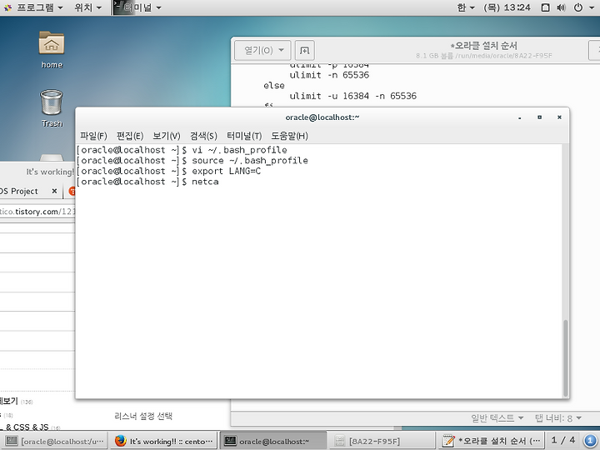Image resolution: width=600 pixels, height=450 pixels.
Task: Open the clock showing (목) 13:24
Action: [507, 7]
